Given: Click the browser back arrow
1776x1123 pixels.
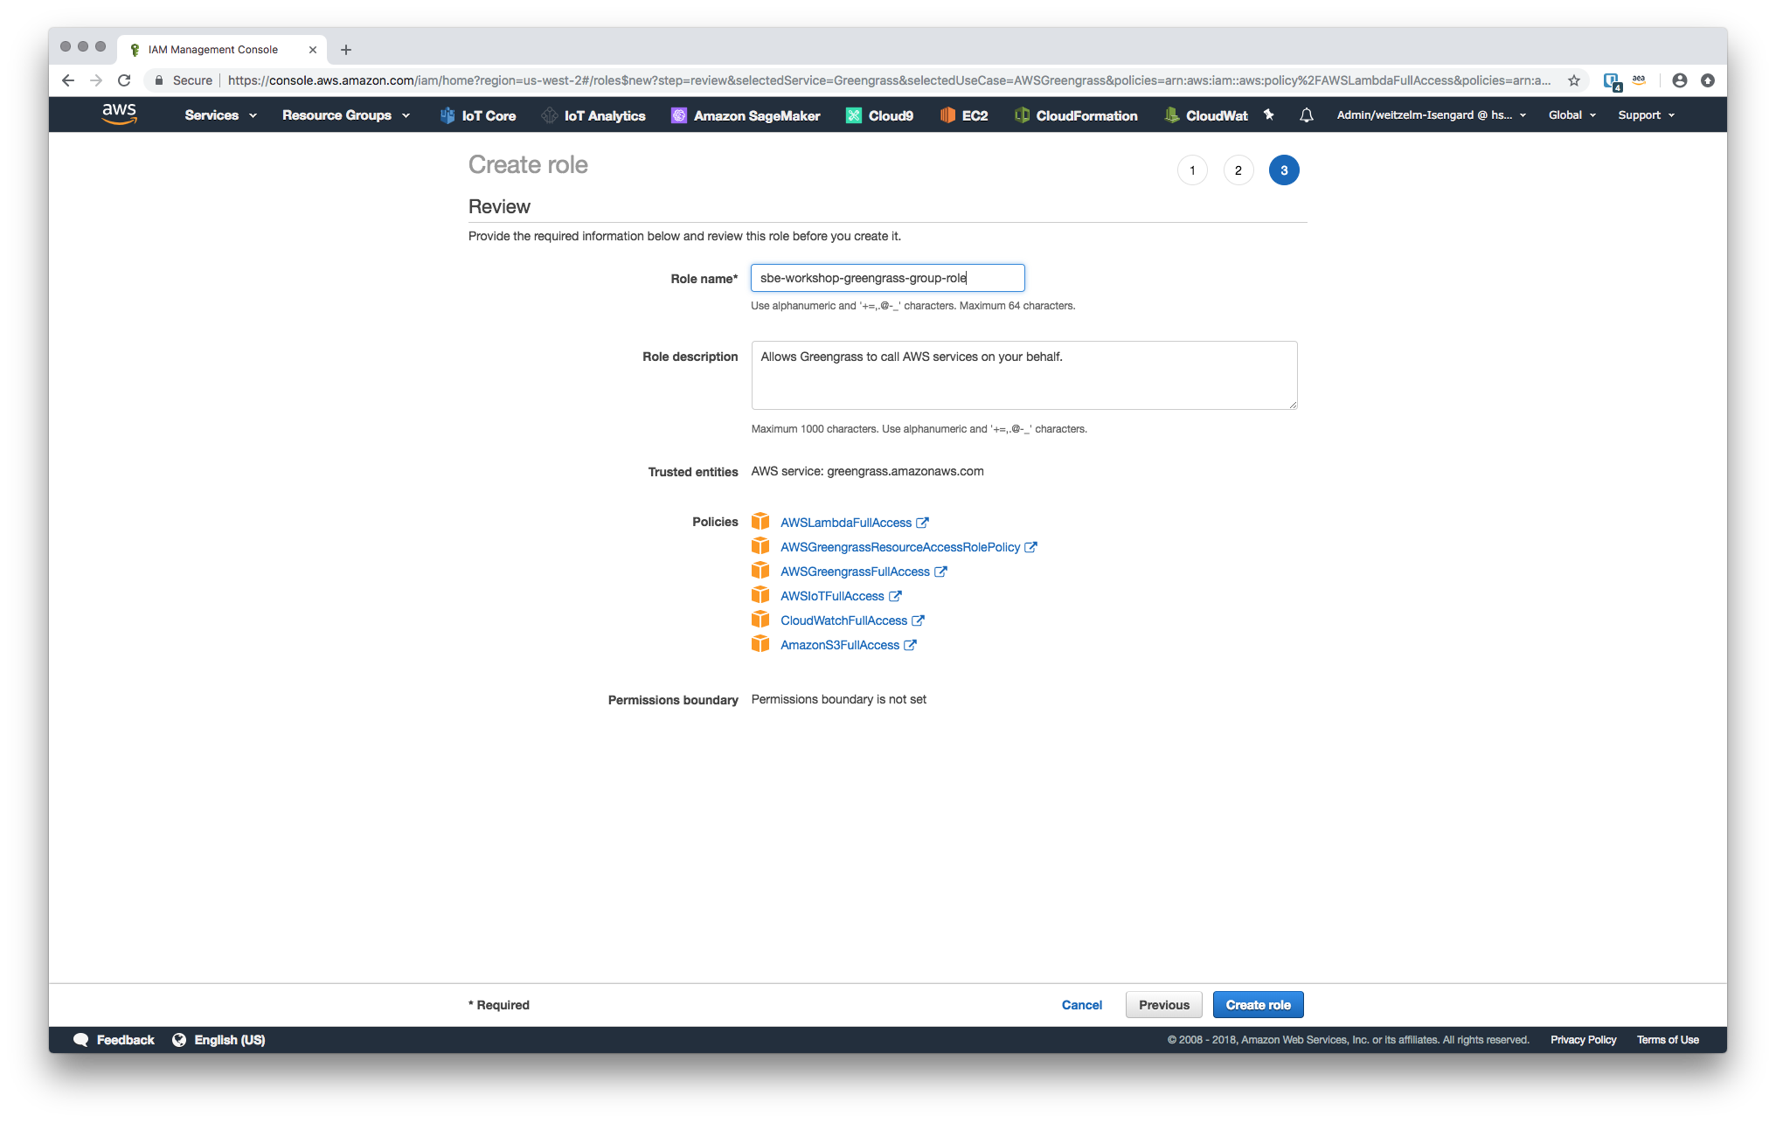Looking at the screenshot, I should [68, 80].
